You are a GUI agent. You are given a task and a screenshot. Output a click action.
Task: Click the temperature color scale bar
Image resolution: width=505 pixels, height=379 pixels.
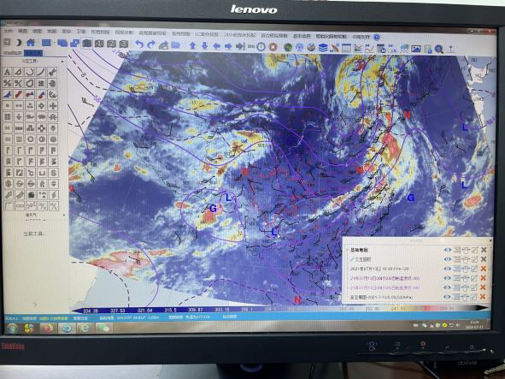[279, 310]
